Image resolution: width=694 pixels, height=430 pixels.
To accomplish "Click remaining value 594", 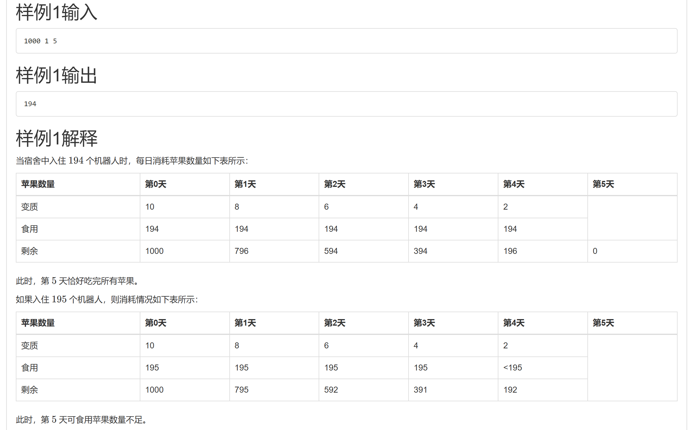I will coord(331,251).
